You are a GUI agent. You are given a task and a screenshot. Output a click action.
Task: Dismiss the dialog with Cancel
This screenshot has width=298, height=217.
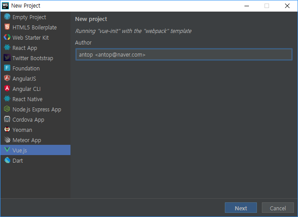pos(277,208)
